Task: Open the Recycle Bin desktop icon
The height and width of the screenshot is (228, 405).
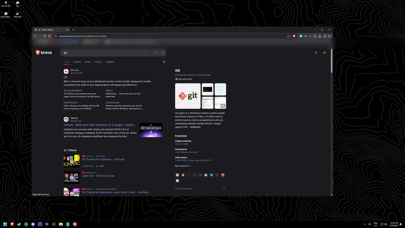Action: (x=6, y=4)
